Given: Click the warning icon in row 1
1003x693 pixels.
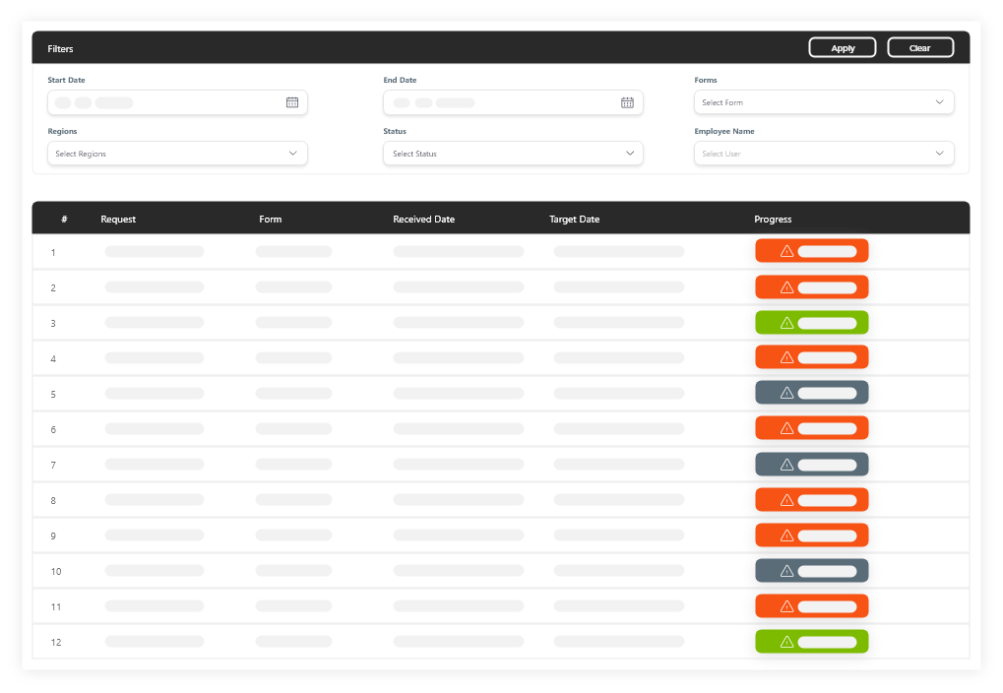Looking at the screenshot, I should coord(786,251).
